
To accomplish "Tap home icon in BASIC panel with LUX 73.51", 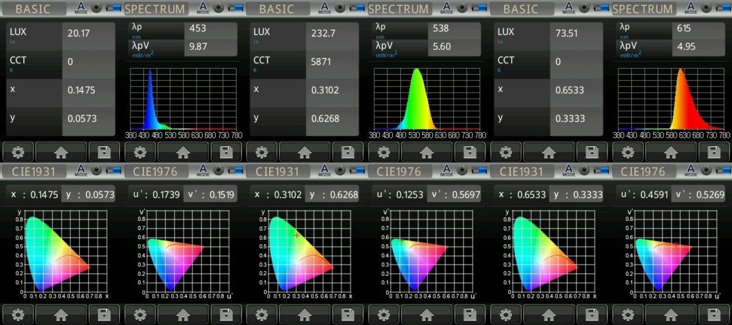I will 549,152.
